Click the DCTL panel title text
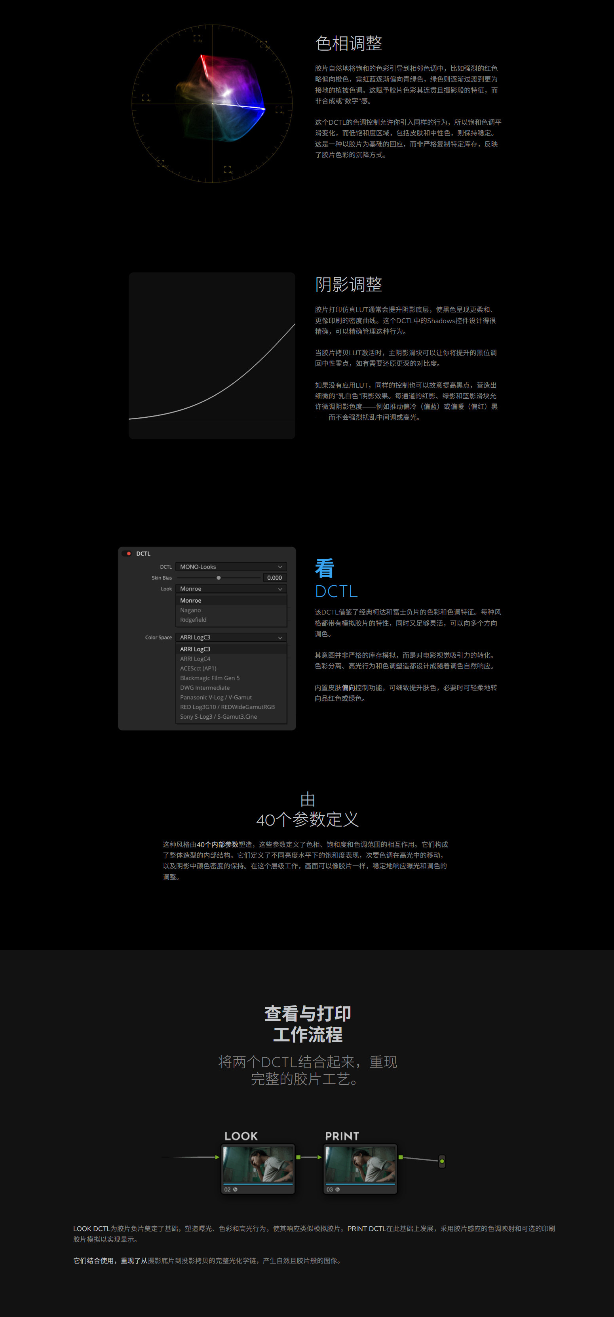 tap(143, 554)
